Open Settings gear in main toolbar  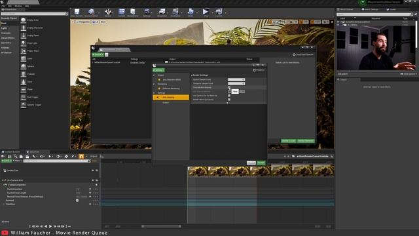147,12
